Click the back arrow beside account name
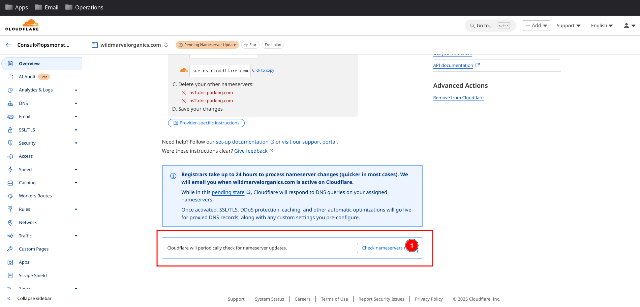Screen dimensions: 640x307 [x=8, y=45]
